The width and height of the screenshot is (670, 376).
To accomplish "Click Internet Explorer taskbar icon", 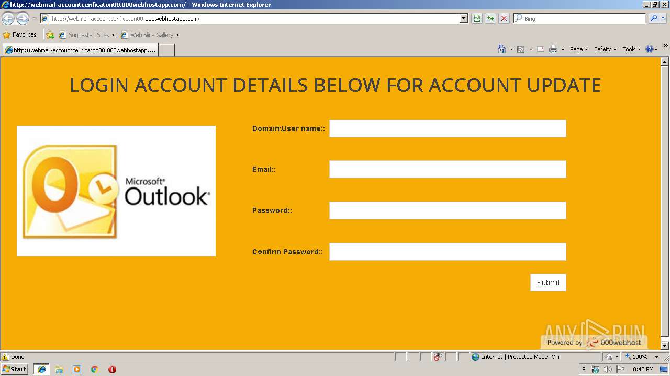I will click(41, 369).
